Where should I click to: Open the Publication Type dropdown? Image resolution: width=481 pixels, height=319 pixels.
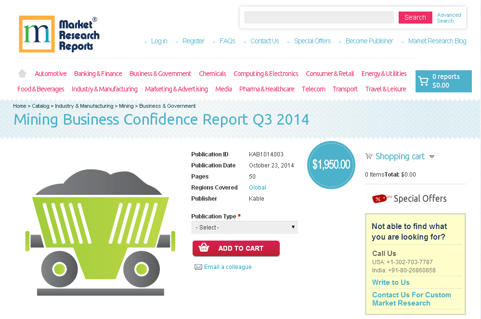[245, 227]
